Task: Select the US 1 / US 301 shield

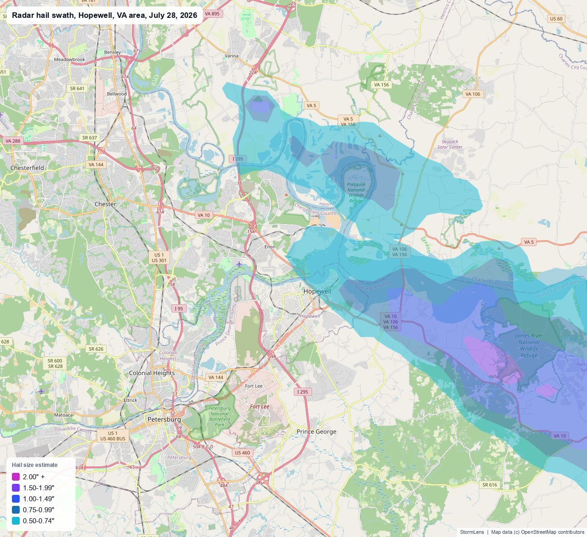Action: click(159, 258)
